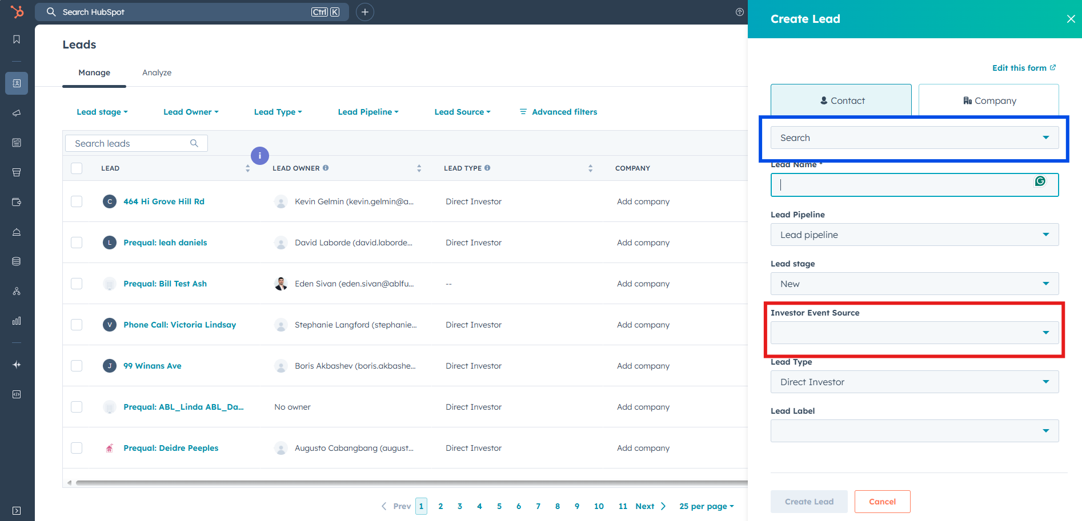
Task: Open the Marketing megaphone sidebar icon
Action: tap(17, 113)
